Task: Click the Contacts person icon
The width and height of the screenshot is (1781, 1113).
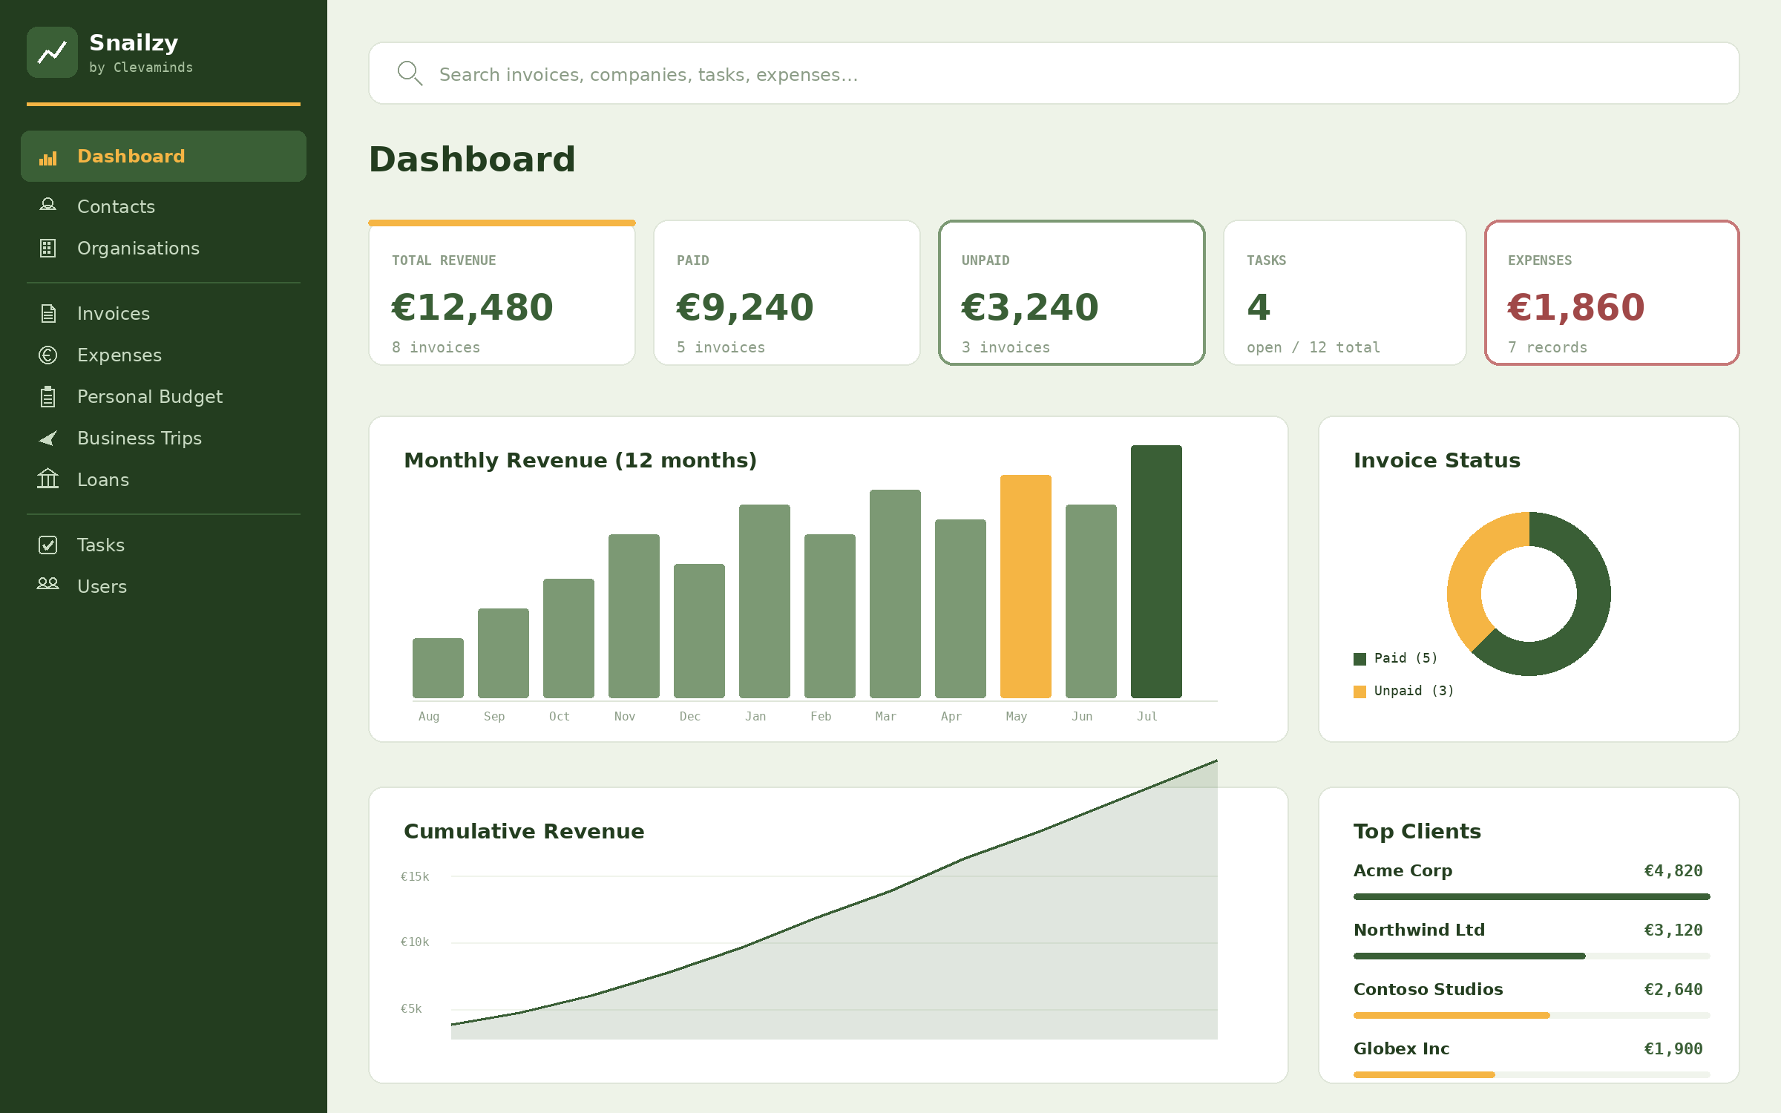Action: [x=48, y=206]
